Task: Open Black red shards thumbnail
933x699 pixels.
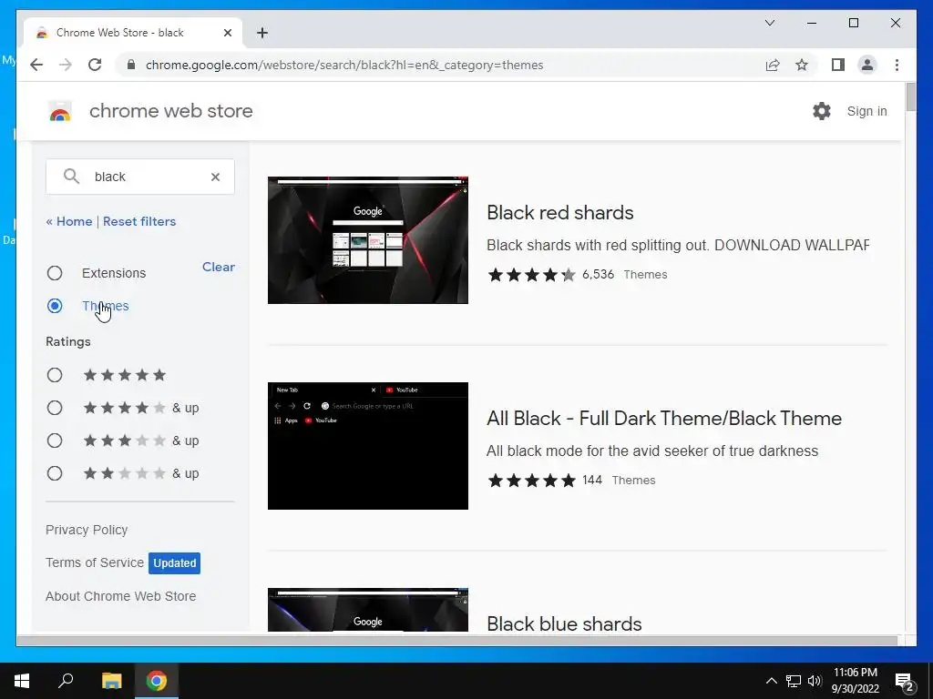Action: (368, 240)
